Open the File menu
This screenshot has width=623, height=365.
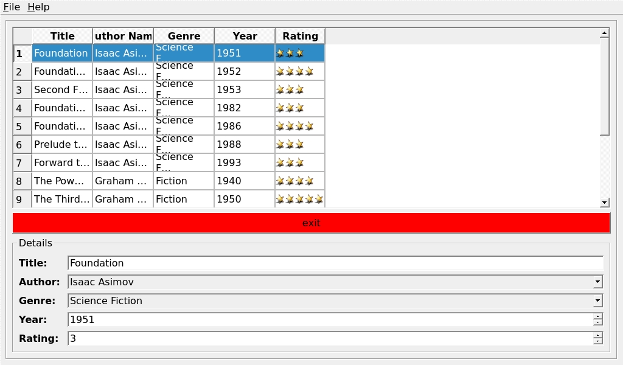pos(12,7)
